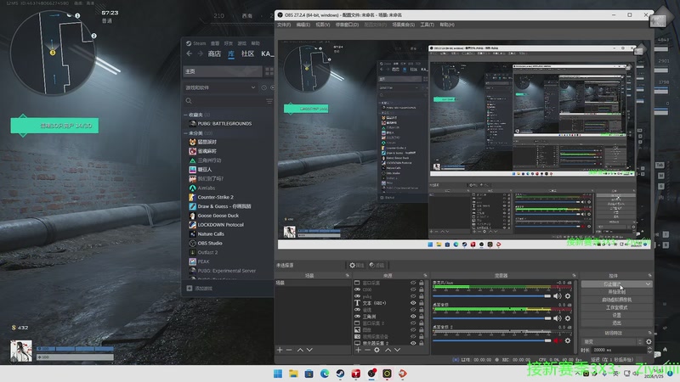Open stop streaming button dropdown arrow

(x=648, y=284)
